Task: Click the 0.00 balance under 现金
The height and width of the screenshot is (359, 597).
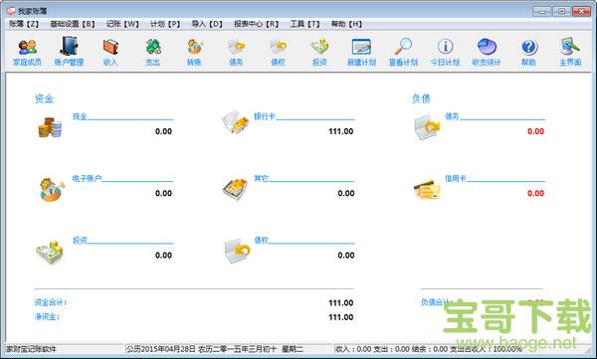Action: 163,131
